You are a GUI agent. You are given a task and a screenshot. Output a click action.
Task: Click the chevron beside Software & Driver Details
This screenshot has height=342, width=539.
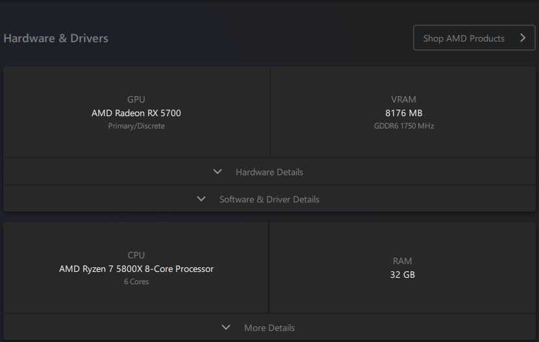(x=201, y=199)
